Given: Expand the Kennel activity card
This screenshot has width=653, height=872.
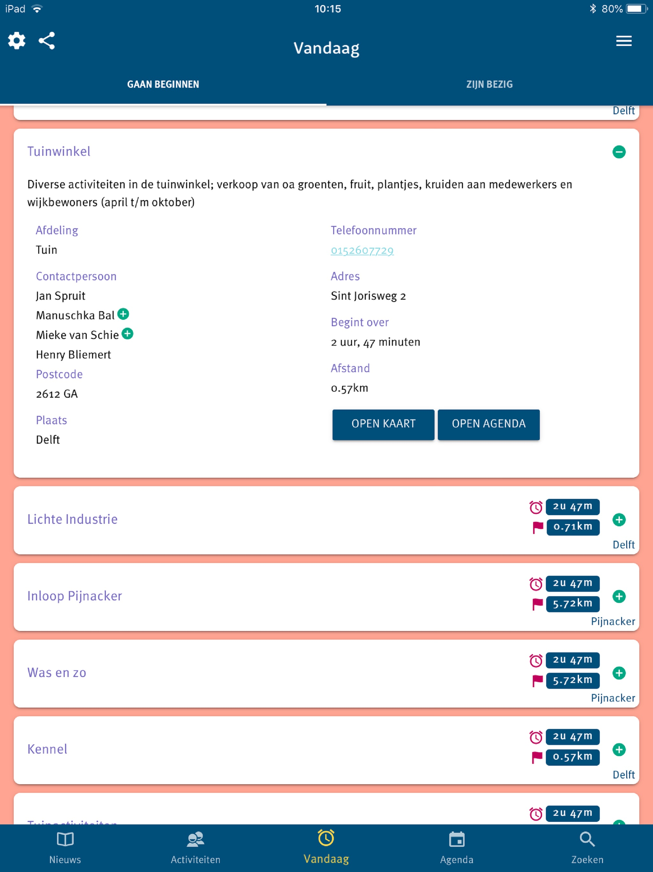Looking at the screenshot, I should tap(619, 749).
